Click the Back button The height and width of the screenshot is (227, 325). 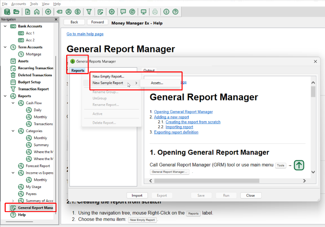pos(74,22)
